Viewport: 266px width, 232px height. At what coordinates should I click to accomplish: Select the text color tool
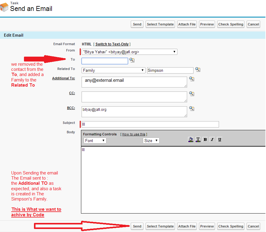[198, 140]
